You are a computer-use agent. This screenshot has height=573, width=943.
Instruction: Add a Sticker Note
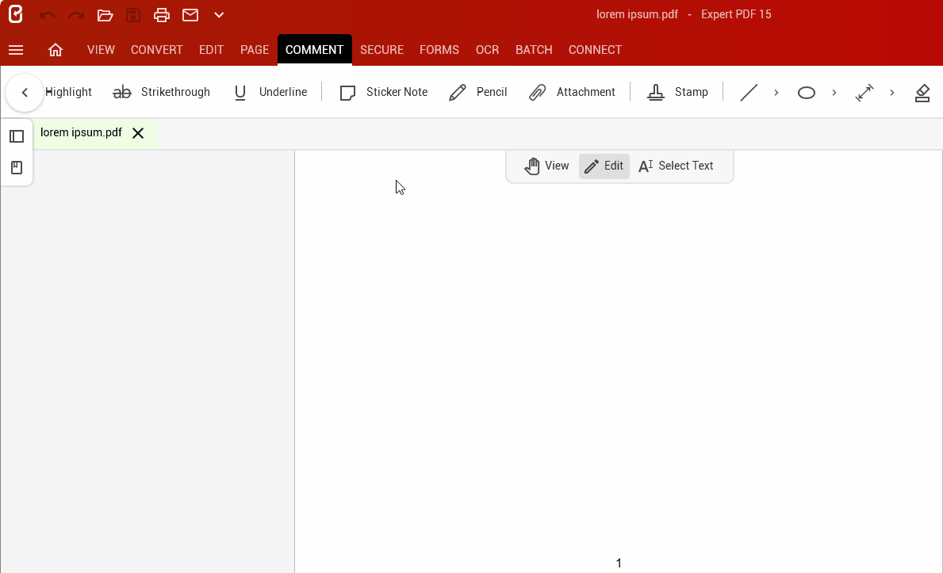click(x=384, y=92)
